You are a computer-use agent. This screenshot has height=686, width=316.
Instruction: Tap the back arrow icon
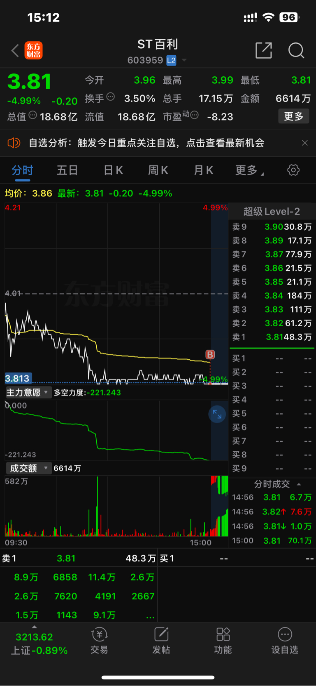pos(15,51)
